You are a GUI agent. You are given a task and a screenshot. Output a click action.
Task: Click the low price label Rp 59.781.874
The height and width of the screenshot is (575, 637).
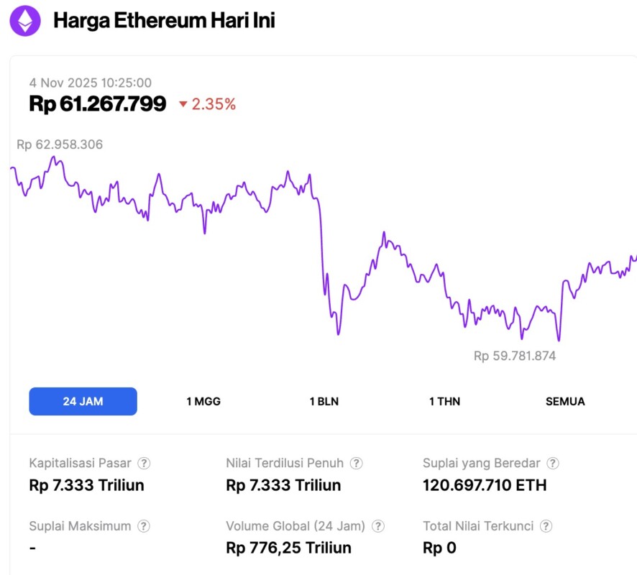pos(514,355)
